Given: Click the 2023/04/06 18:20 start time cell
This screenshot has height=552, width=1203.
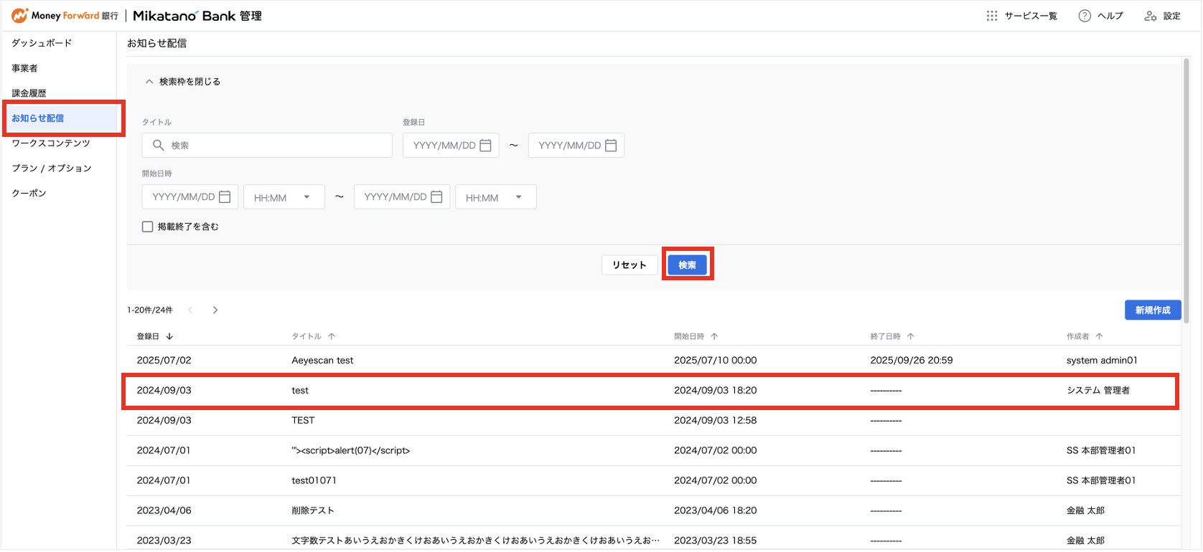Looking at the screenshot, I should [x=715, y=511].
